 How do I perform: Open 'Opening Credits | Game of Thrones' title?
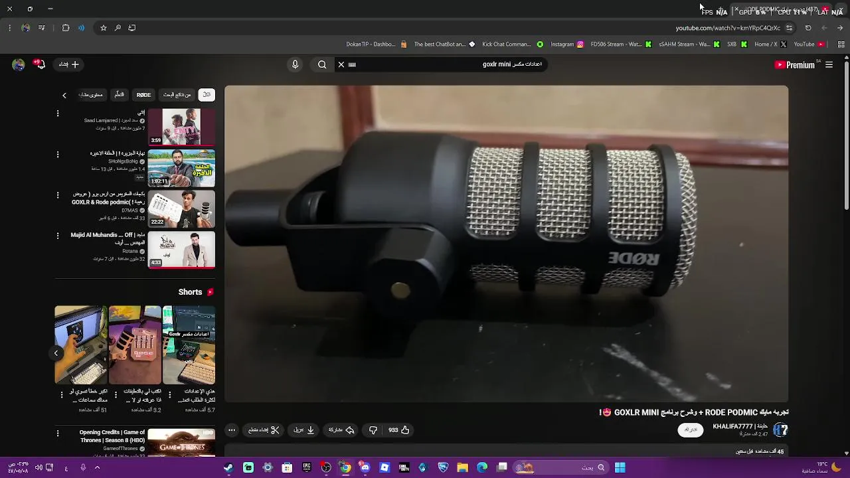pyautogui.click(x=112, y=436)
